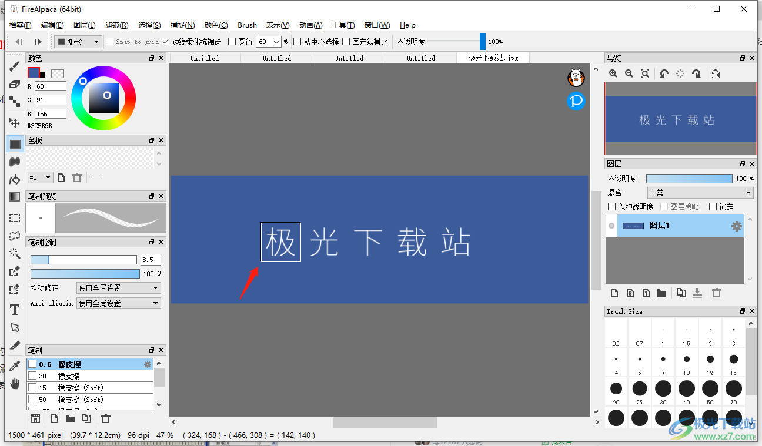The width and height of the screenshot is (762, 446).
Task: Open Brush menu
Action: [x=247, y=25]
